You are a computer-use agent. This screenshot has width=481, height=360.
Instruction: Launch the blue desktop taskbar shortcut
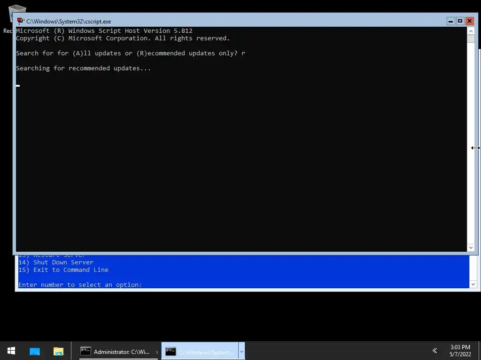(35, 351)
